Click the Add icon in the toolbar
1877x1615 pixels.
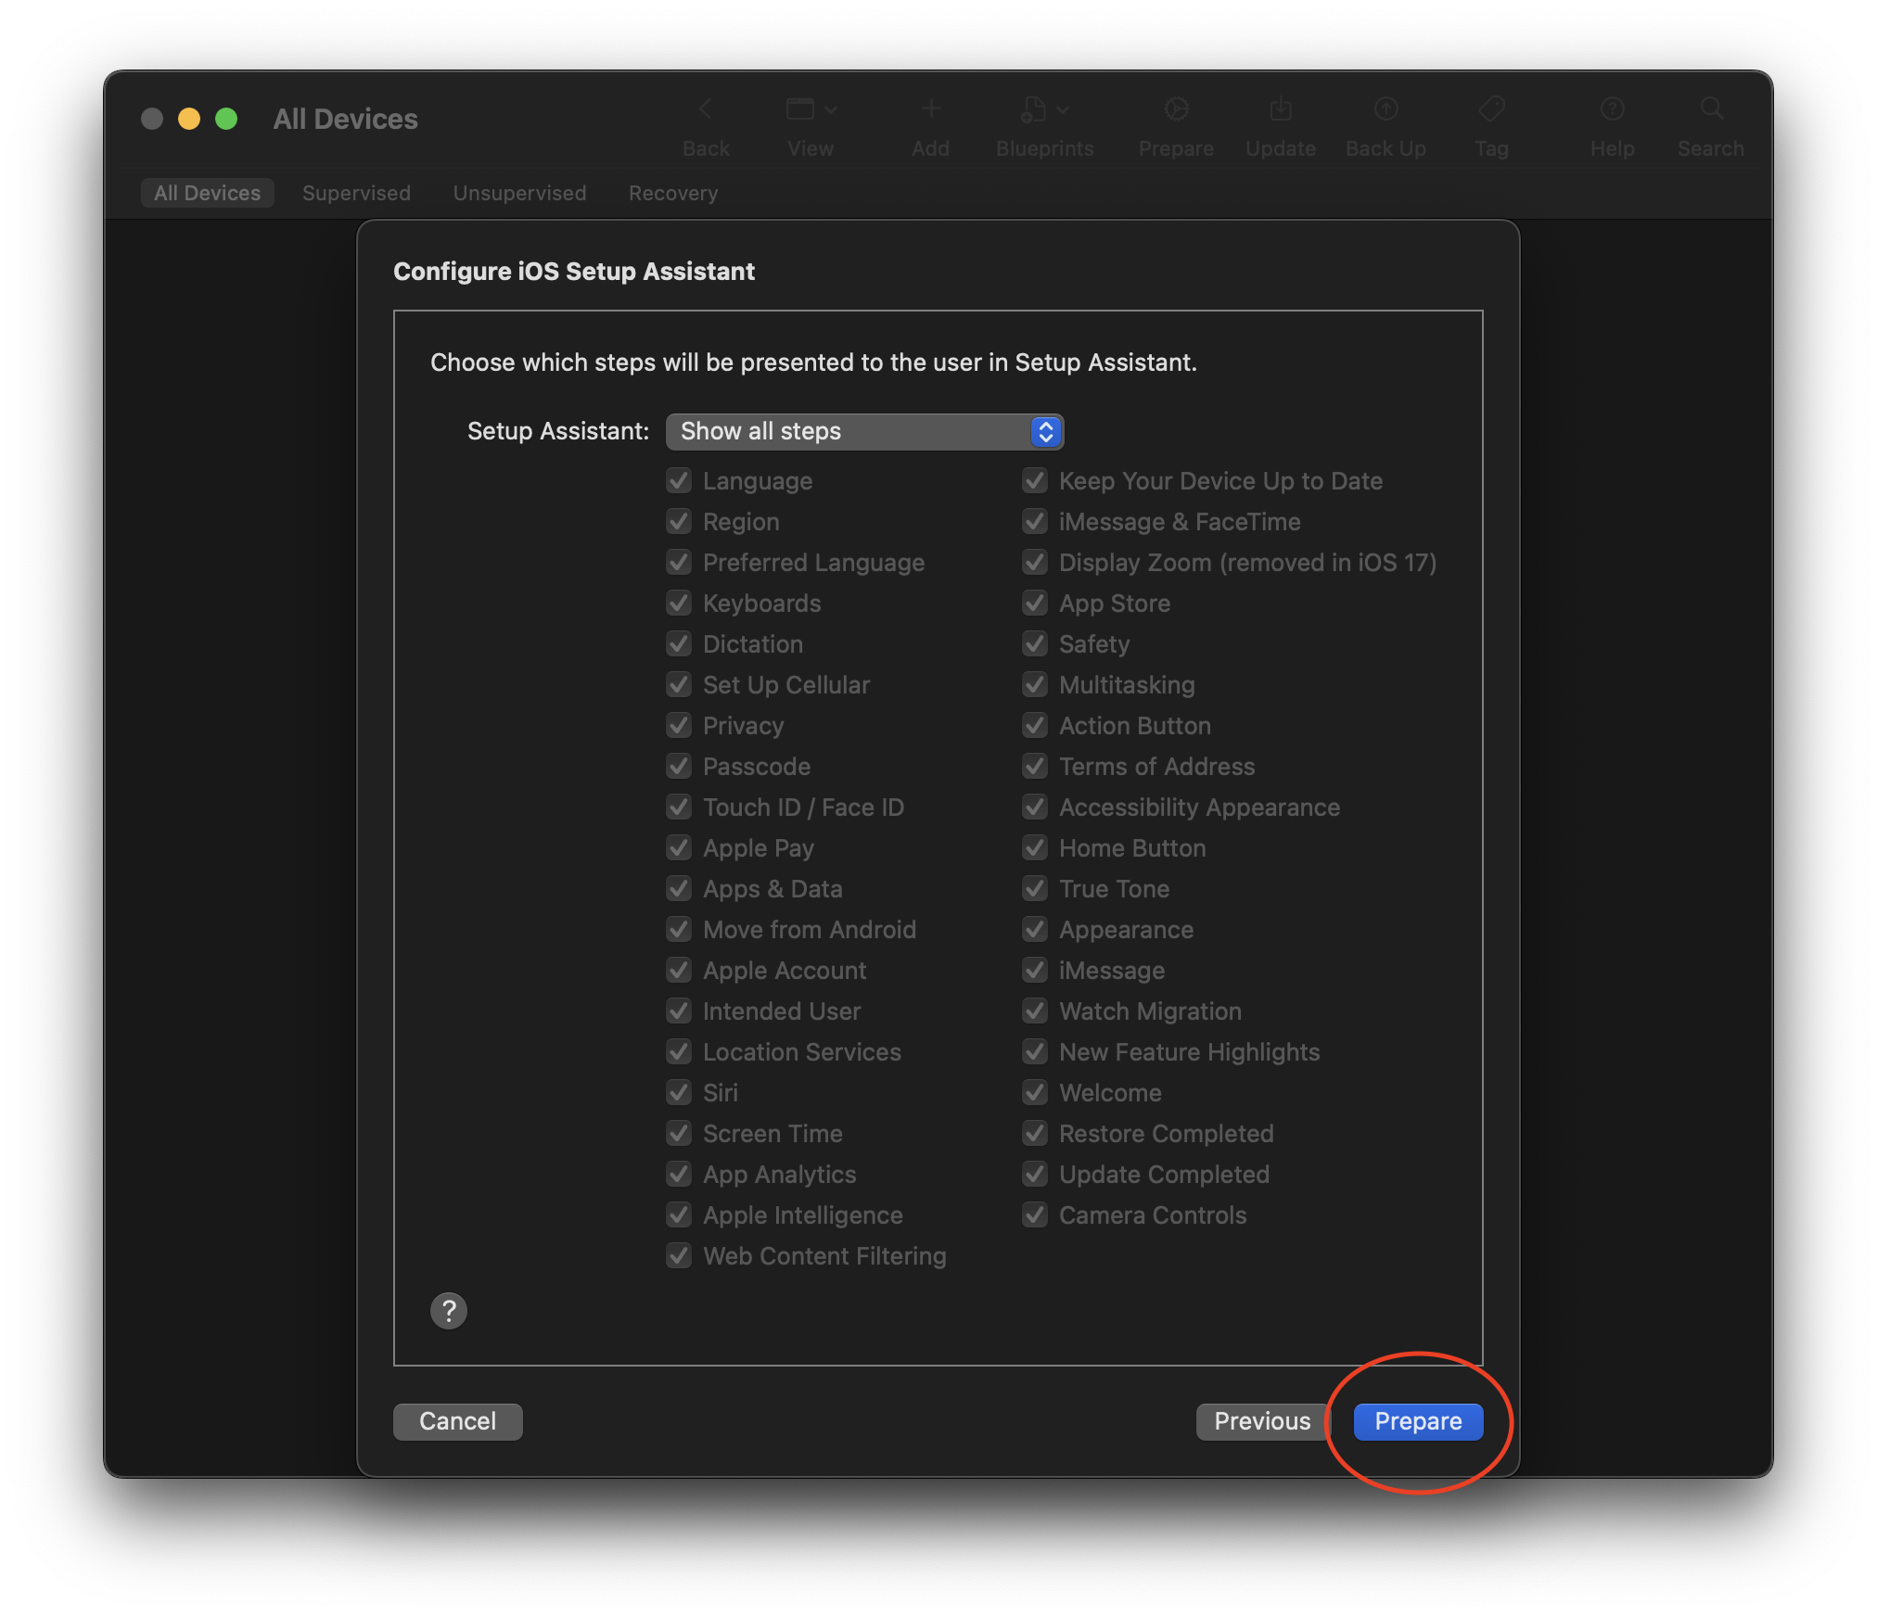click(930, 109)
